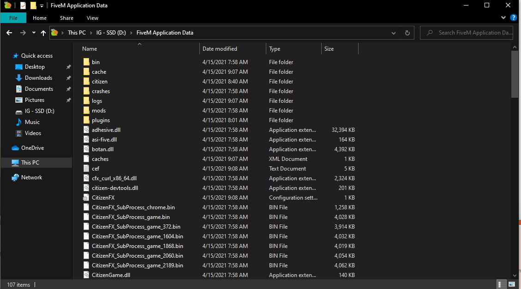Select CitizenFX_SubProcess_game_372.bin file

pyautogui.click(x=136, y=227)
